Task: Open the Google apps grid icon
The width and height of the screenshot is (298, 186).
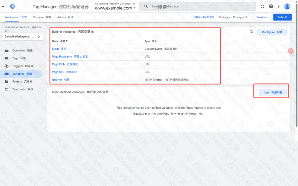Action: (x=263, y=6)
